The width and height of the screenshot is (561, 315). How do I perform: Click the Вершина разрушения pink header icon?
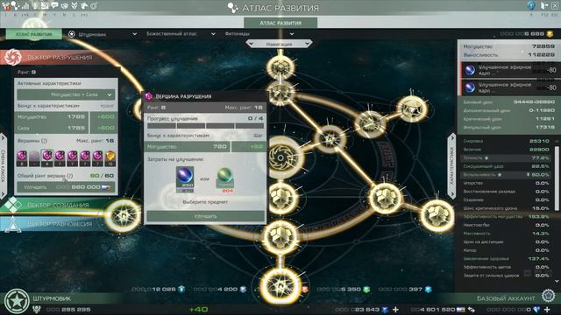(x=148, y=96)
